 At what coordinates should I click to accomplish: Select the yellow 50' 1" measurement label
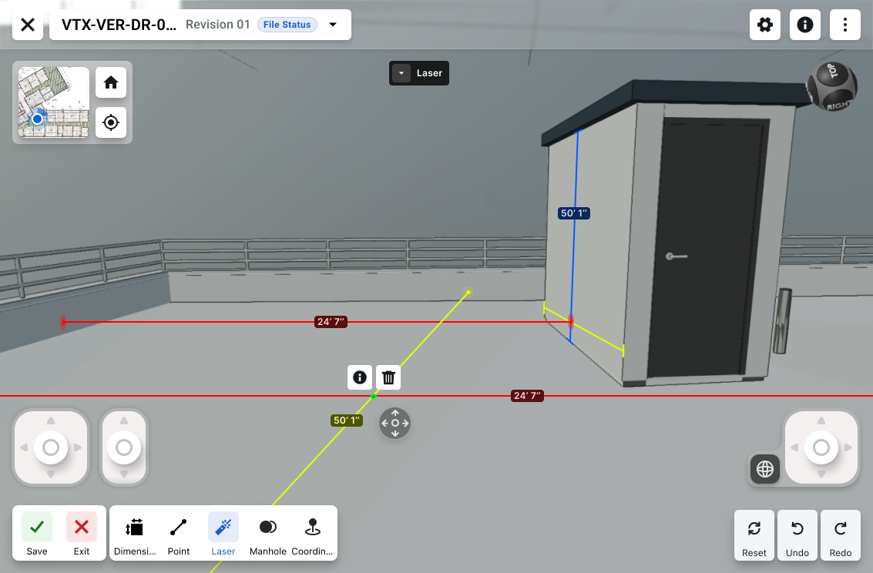pyautogui.click(x=346, y=420)
